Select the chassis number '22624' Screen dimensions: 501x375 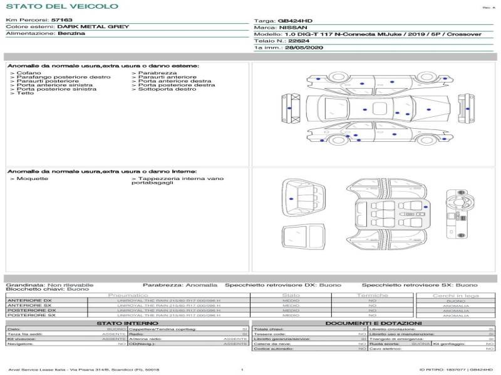(x=299, y=41)
